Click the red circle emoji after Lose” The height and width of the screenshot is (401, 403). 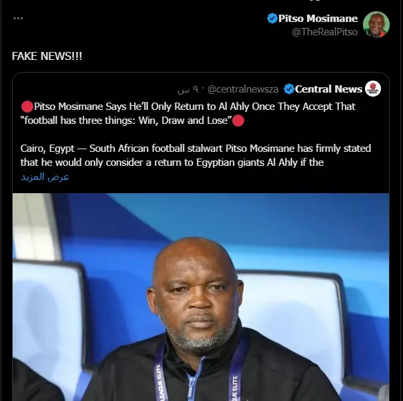click(238, 121)
